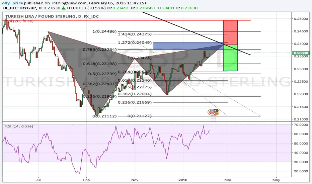312x184 pixels.
Task: Click the 2016 label on time axis
Action: [x=183, y=180]
